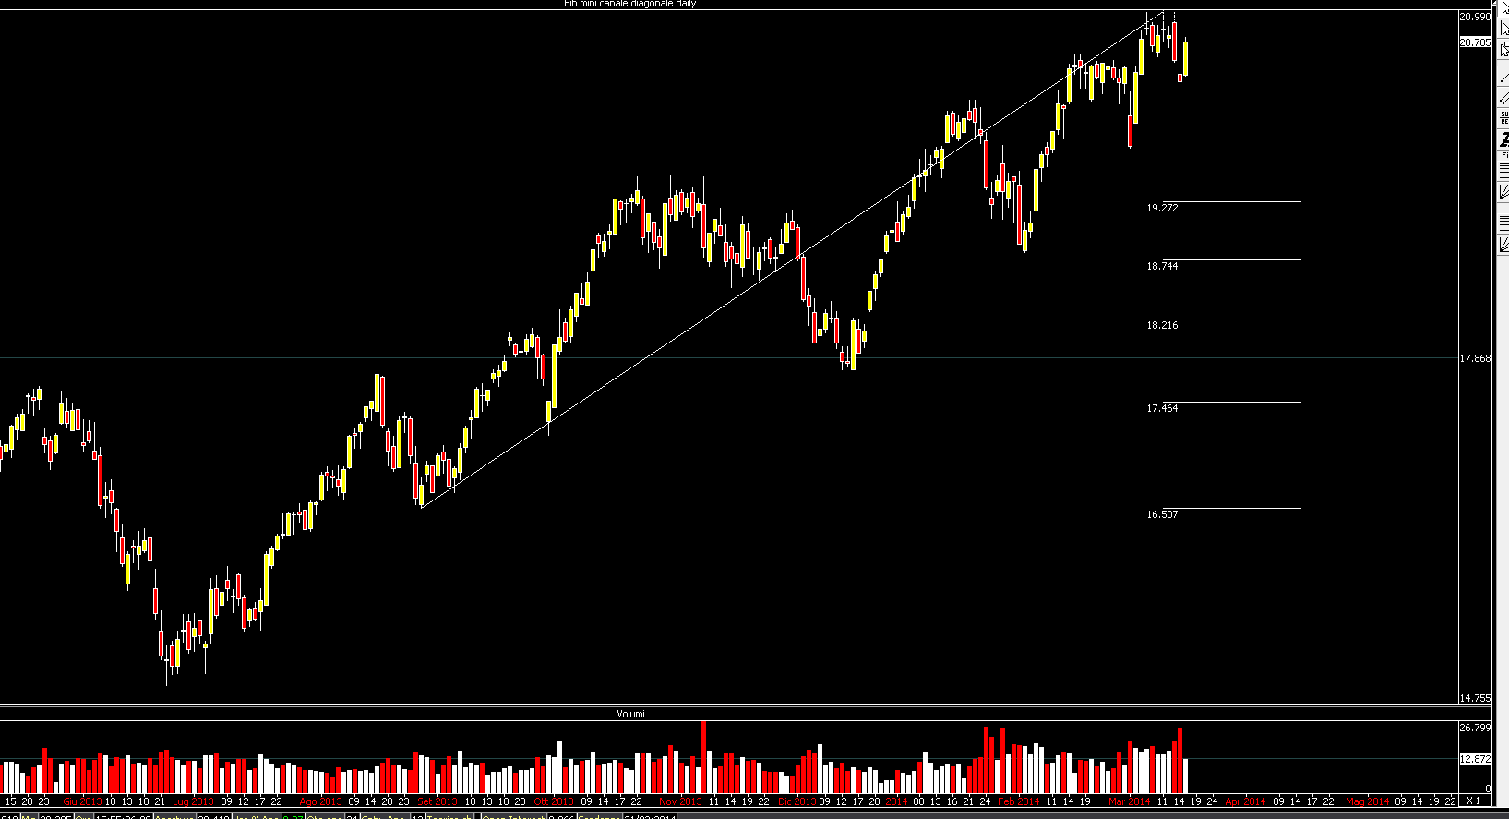The height and width of the screenshot is (819, 1509).
Task: Click the Set 2013 date label
Action: [x=437, y=801]
